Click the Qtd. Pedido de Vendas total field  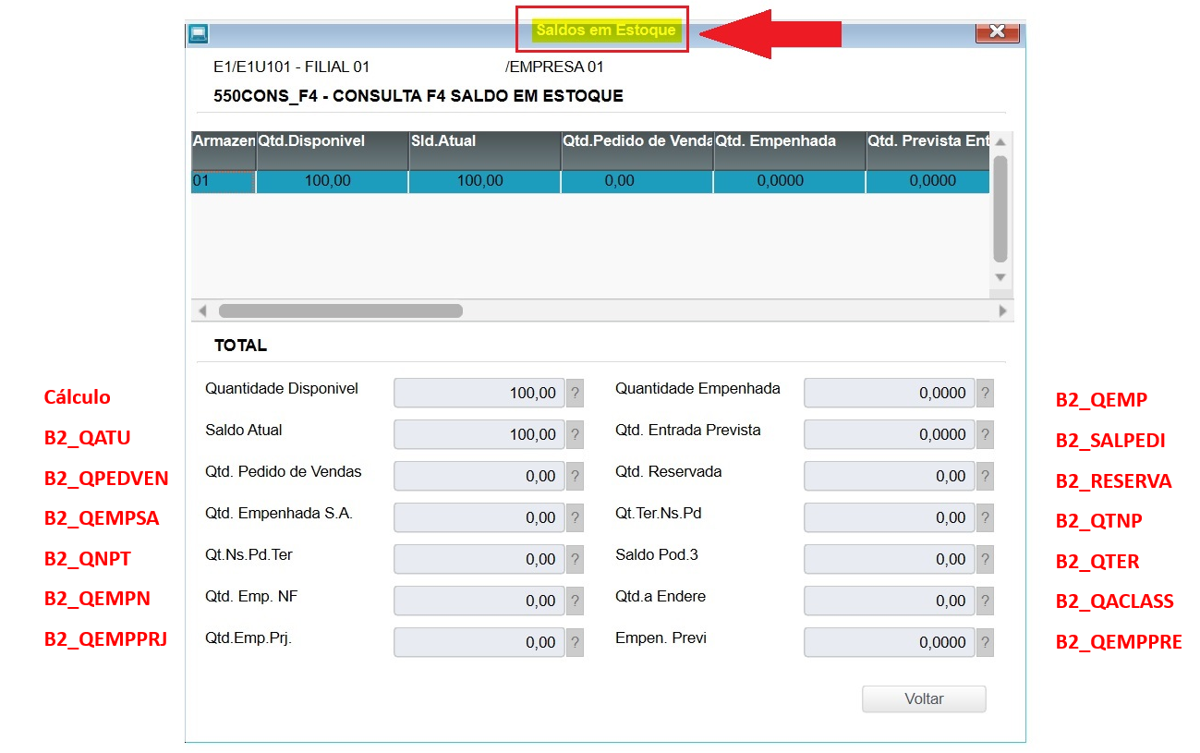[x=479, y=476]
